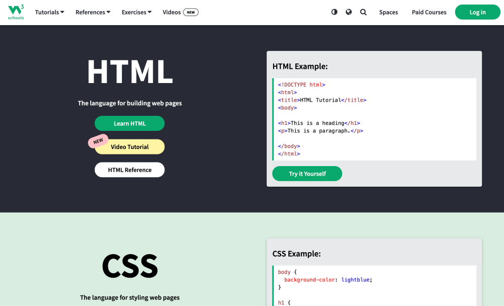Open the language globe icon
The height and width of the screenshot is (306, 504).
pyautogui.click(x=349, y=12)
